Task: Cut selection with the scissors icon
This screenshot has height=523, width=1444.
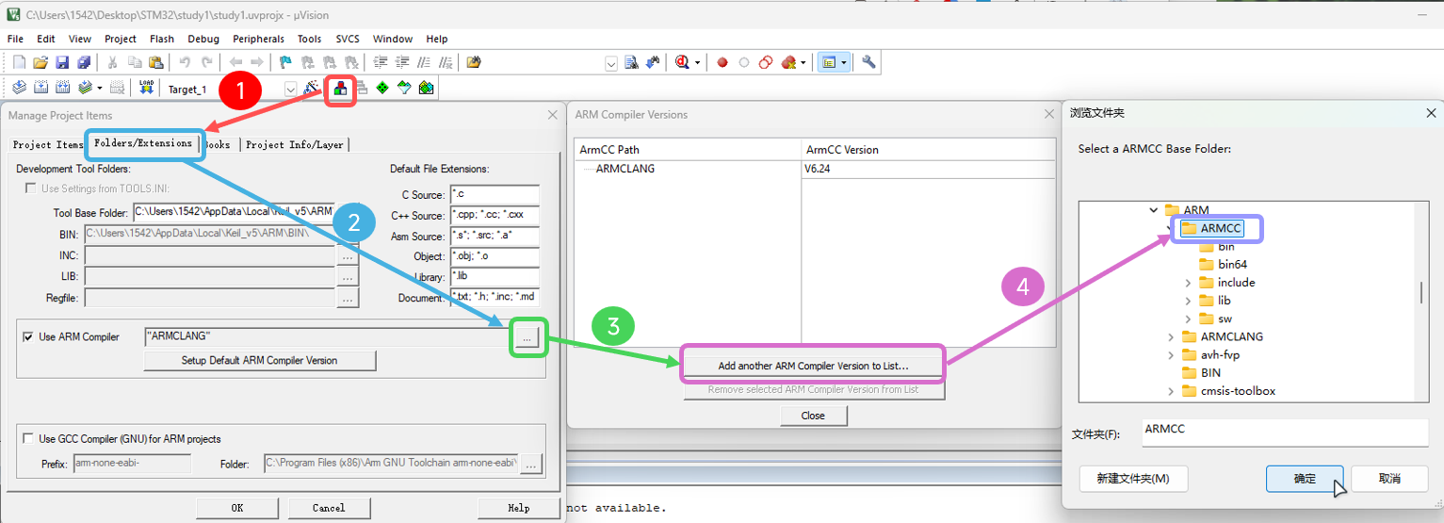Action: tap(112, 62)
